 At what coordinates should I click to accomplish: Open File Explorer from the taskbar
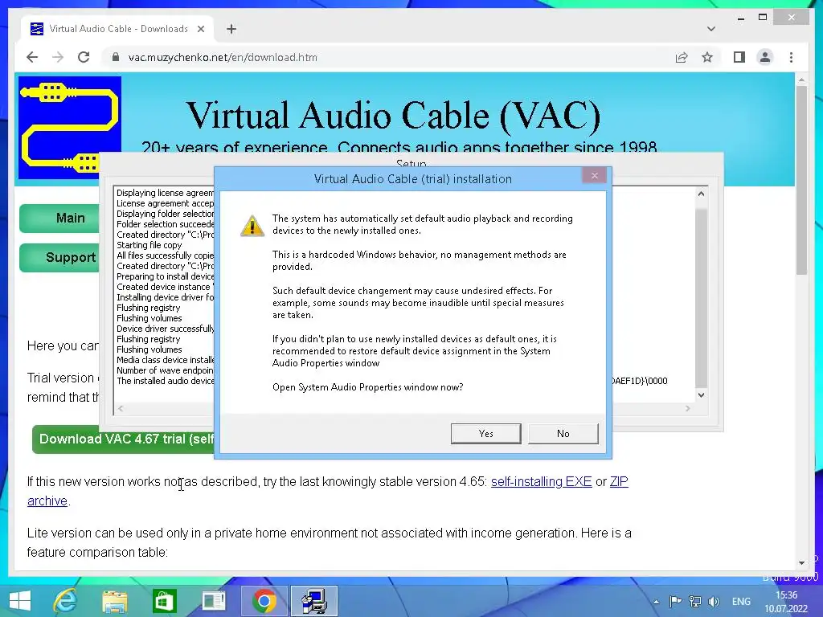[114, 601]
